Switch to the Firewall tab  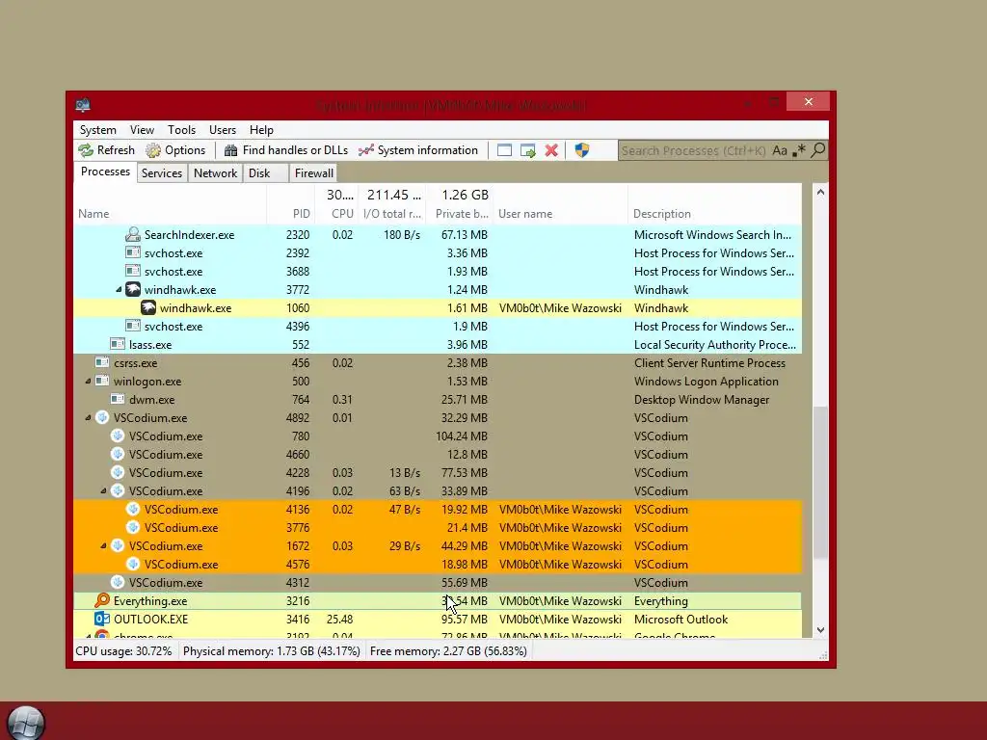(313, 173)
